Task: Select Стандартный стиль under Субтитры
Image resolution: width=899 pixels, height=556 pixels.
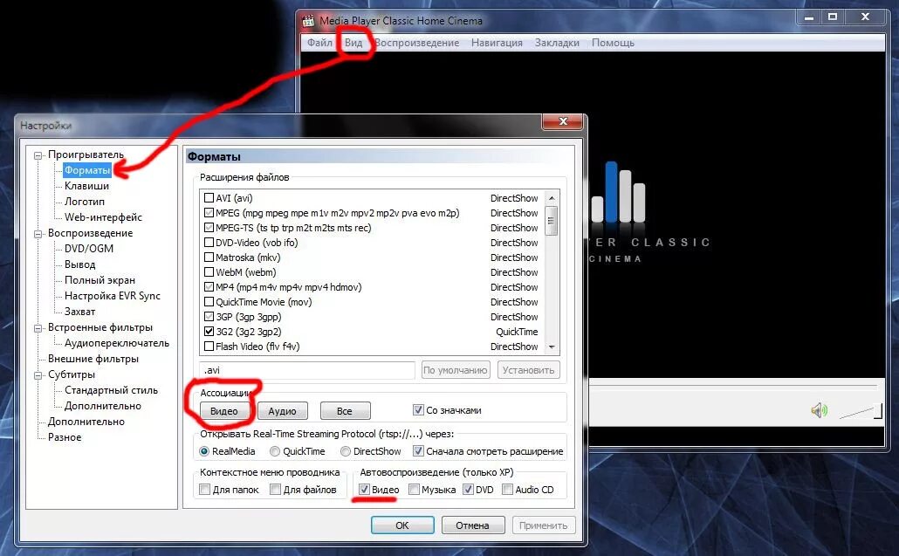Action: click(x=111, y=390)
